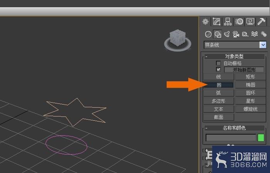This screenshot has width=270, height=173.
Task: Switch to the Modify panel tab
Action: (217, 22)
